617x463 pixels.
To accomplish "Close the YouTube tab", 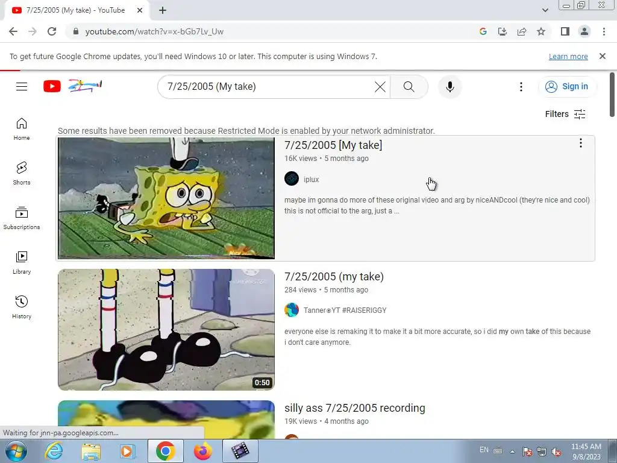I will pos(140,10).
